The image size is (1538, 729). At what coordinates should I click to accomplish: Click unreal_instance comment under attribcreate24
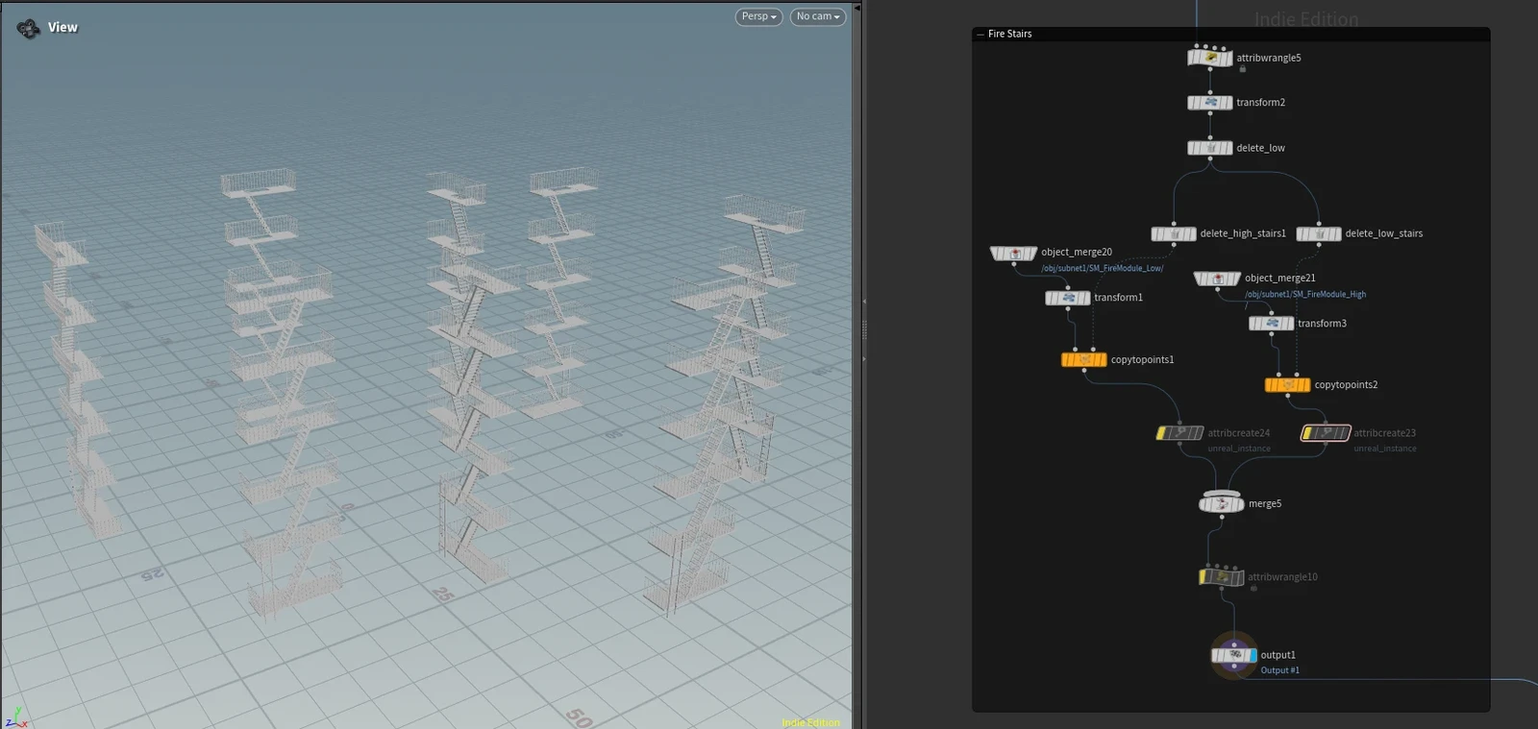[1239, 449]
